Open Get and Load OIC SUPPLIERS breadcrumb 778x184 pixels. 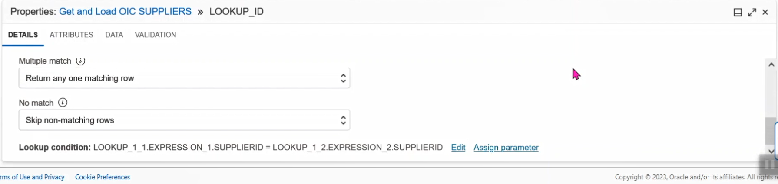click(x=125, y=12)
